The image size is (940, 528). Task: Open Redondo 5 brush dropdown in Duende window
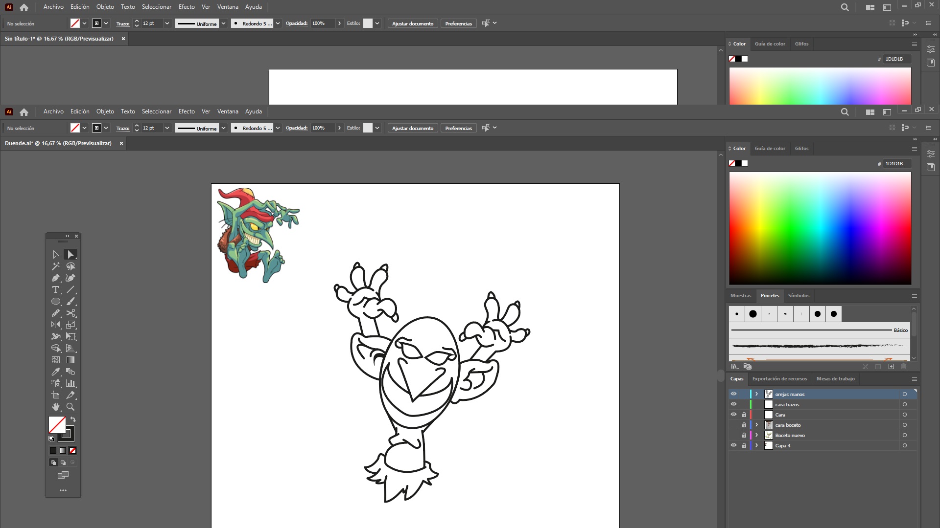[278, 128]
